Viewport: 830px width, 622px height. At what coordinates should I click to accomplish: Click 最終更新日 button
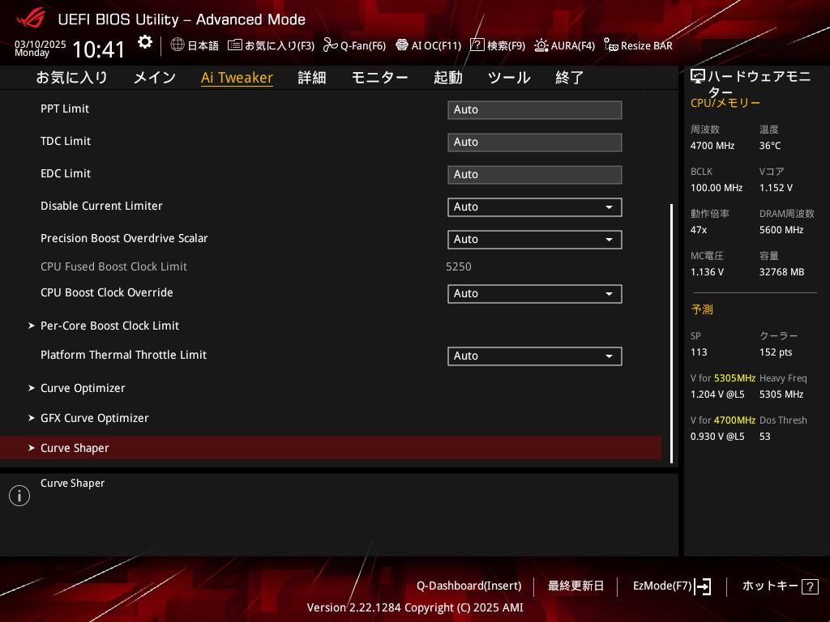click(575, 586)
